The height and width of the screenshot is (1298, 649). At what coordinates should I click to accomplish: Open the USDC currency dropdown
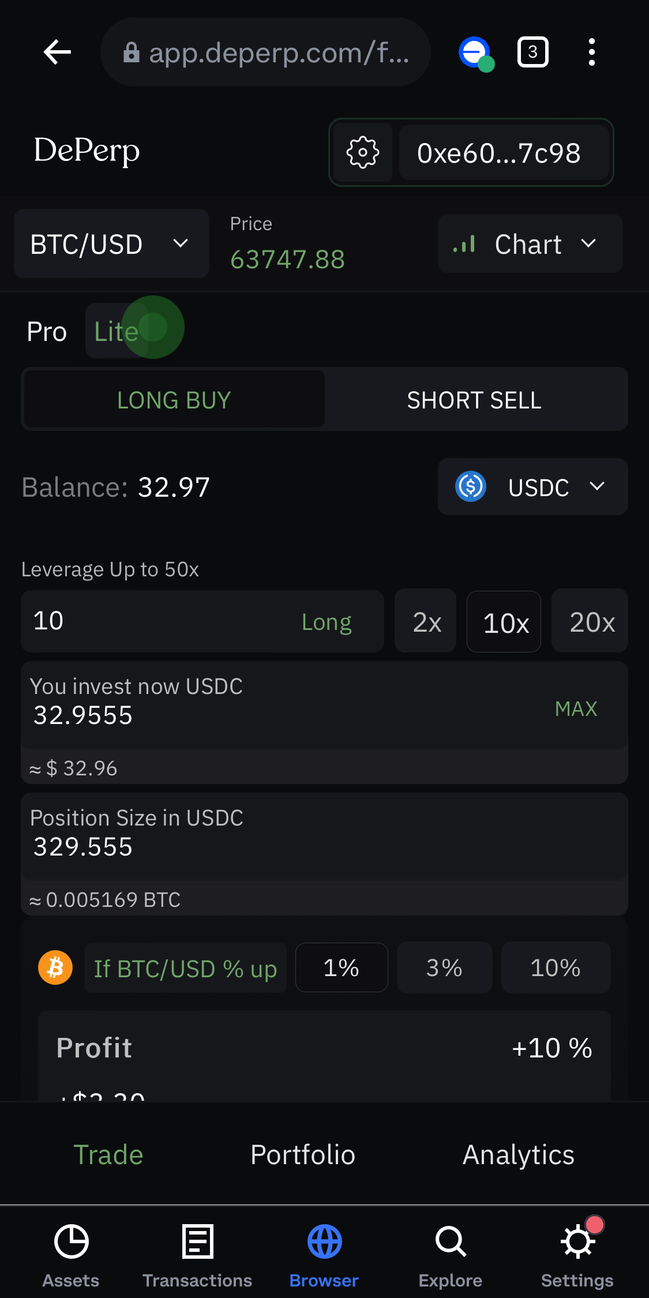tap(532, 487)
